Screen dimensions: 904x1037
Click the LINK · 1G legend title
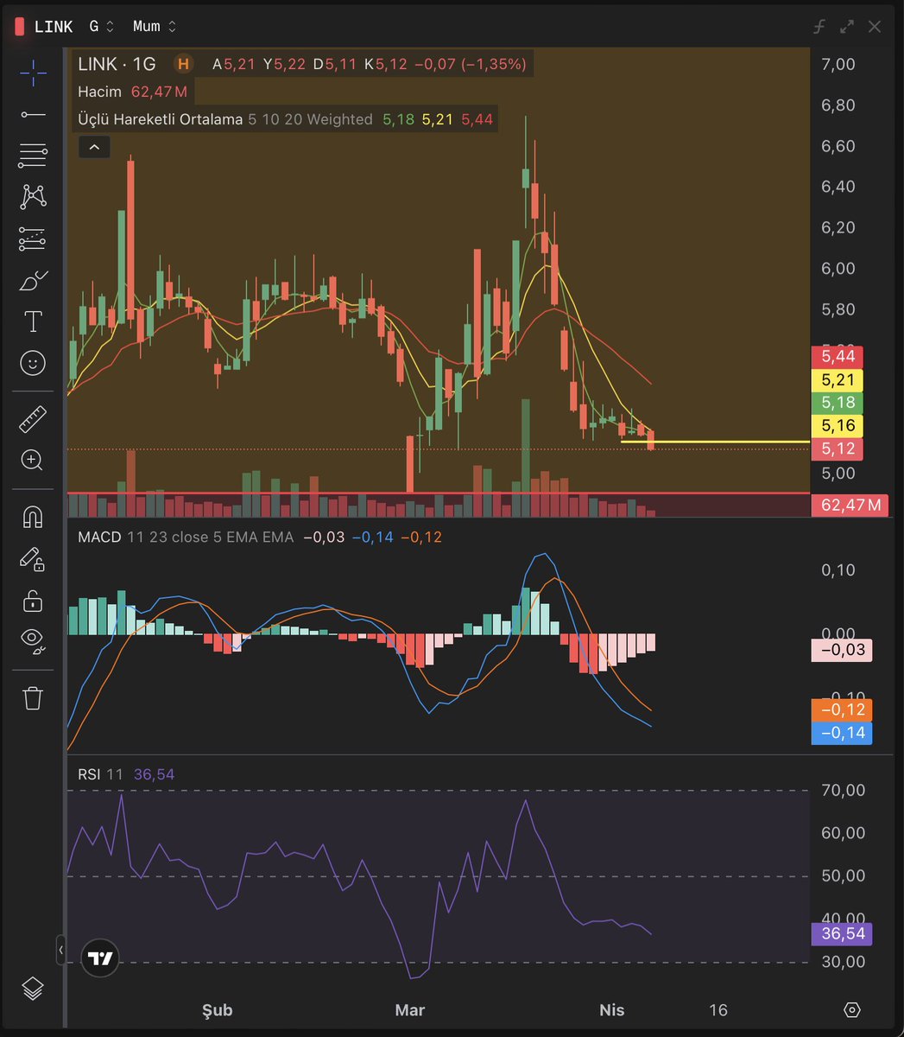click(117, 64)
